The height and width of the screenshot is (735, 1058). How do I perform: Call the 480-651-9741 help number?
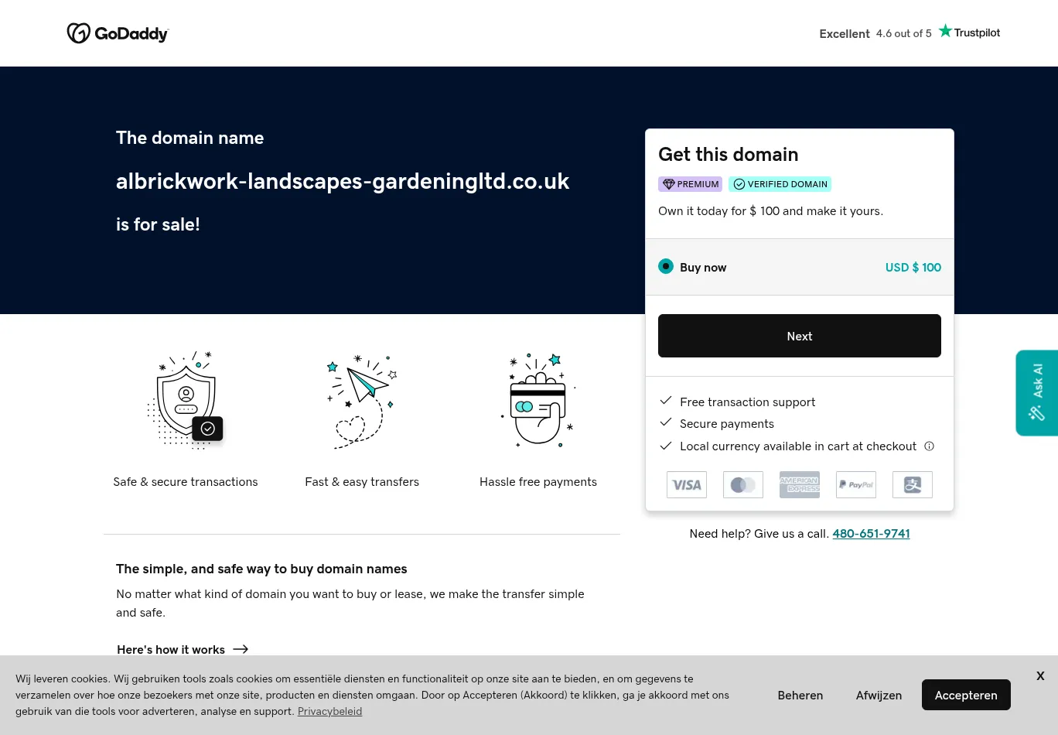871,534
